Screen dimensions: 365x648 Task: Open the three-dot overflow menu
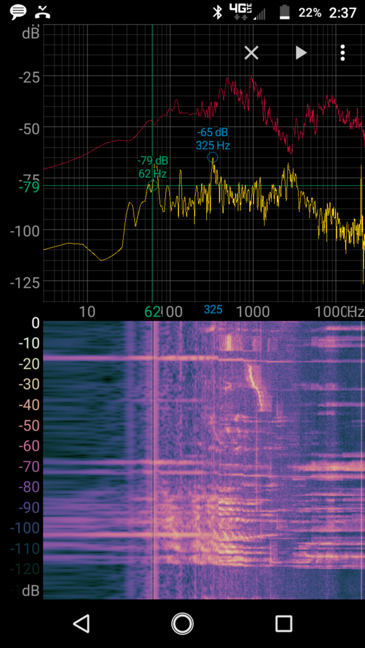(x=342, y=53)
